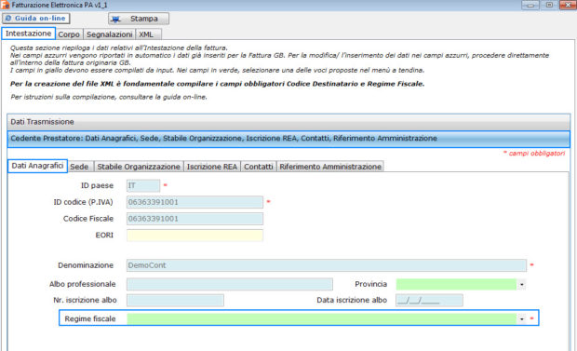
Task: Collapse the Cedente Prestatore section header
Action: (288, 139)
